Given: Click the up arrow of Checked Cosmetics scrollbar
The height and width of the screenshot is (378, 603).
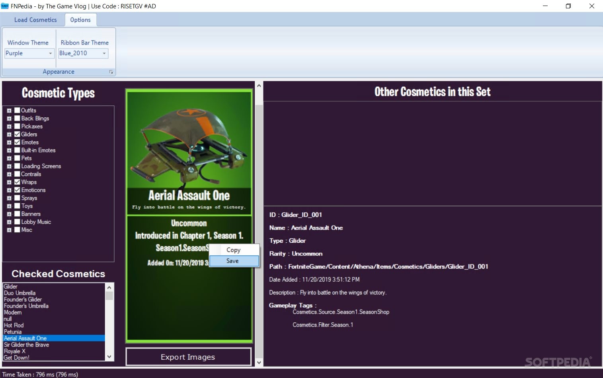Looking at the screenshot, I should (109, 287).
